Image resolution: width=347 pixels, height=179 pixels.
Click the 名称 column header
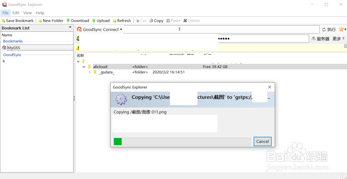(81, 56)
